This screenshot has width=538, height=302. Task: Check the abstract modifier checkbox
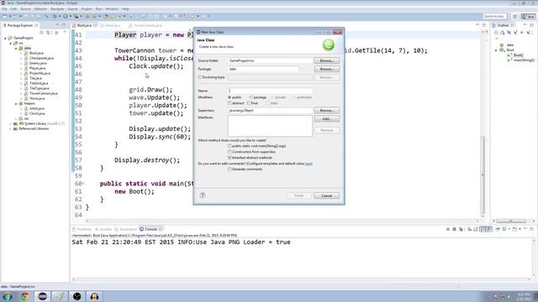click(229, 103)
